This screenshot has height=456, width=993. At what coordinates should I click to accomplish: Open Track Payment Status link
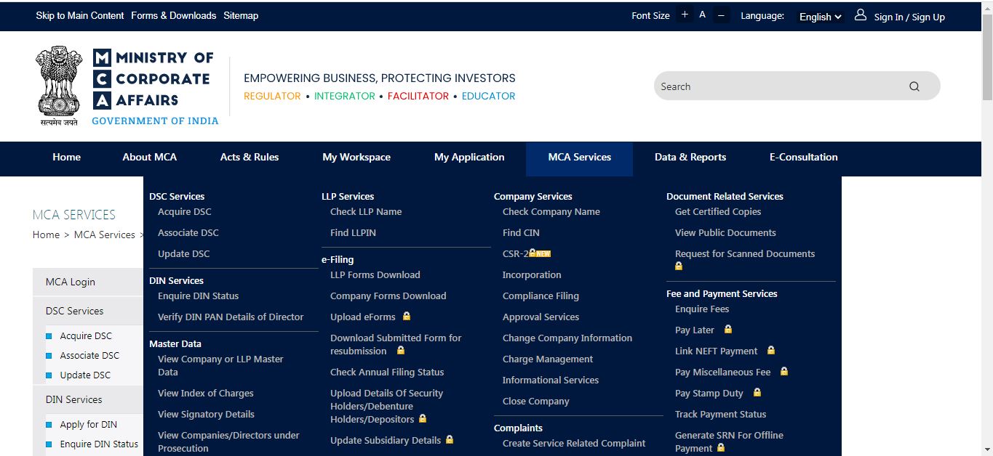pyautogui.click(x=720, y=414)
